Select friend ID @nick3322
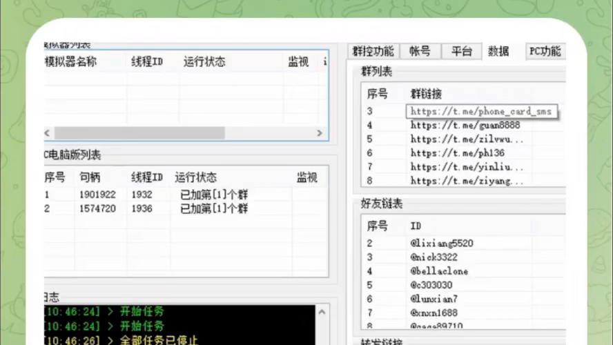The width and height of the screenshot is (613, 345). [x=434, y=257]
